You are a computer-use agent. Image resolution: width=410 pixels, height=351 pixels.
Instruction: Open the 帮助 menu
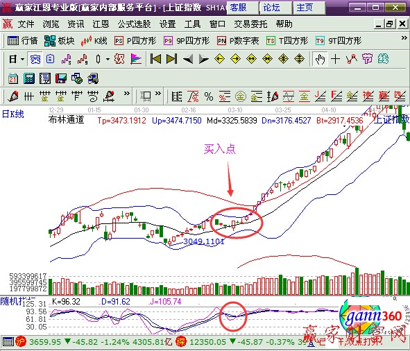click(x=284, y=24)
